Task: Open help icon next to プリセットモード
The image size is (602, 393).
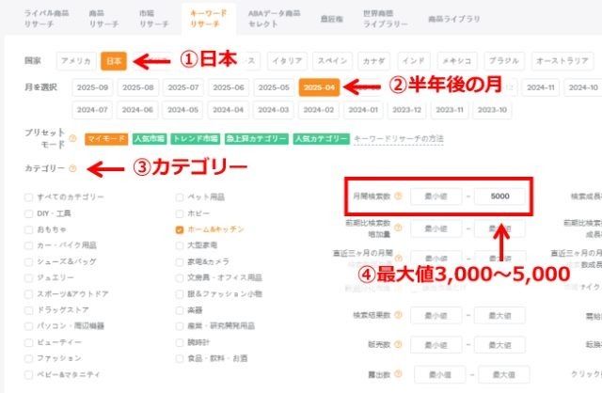Action: click(x=72, y=138)
